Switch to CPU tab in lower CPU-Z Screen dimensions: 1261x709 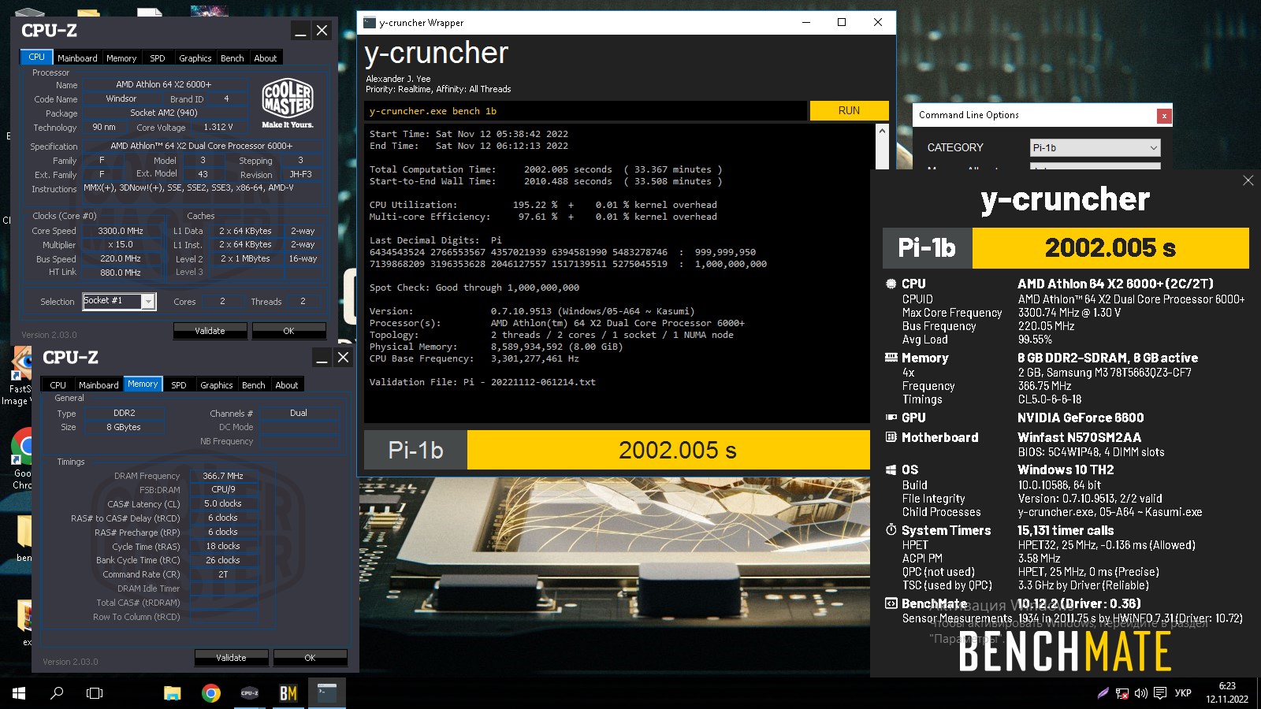(x=58, y=385)
